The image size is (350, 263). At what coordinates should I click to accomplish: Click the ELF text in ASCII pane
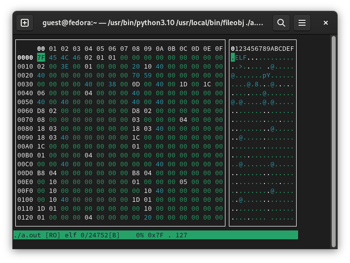coord(241,58)
